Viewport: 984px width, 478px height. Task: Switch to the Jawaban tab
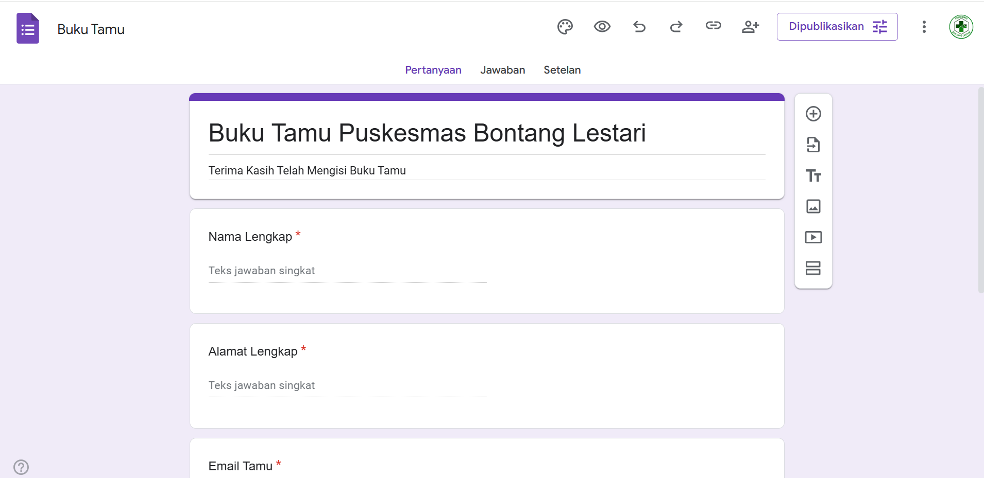pos(503,70)
